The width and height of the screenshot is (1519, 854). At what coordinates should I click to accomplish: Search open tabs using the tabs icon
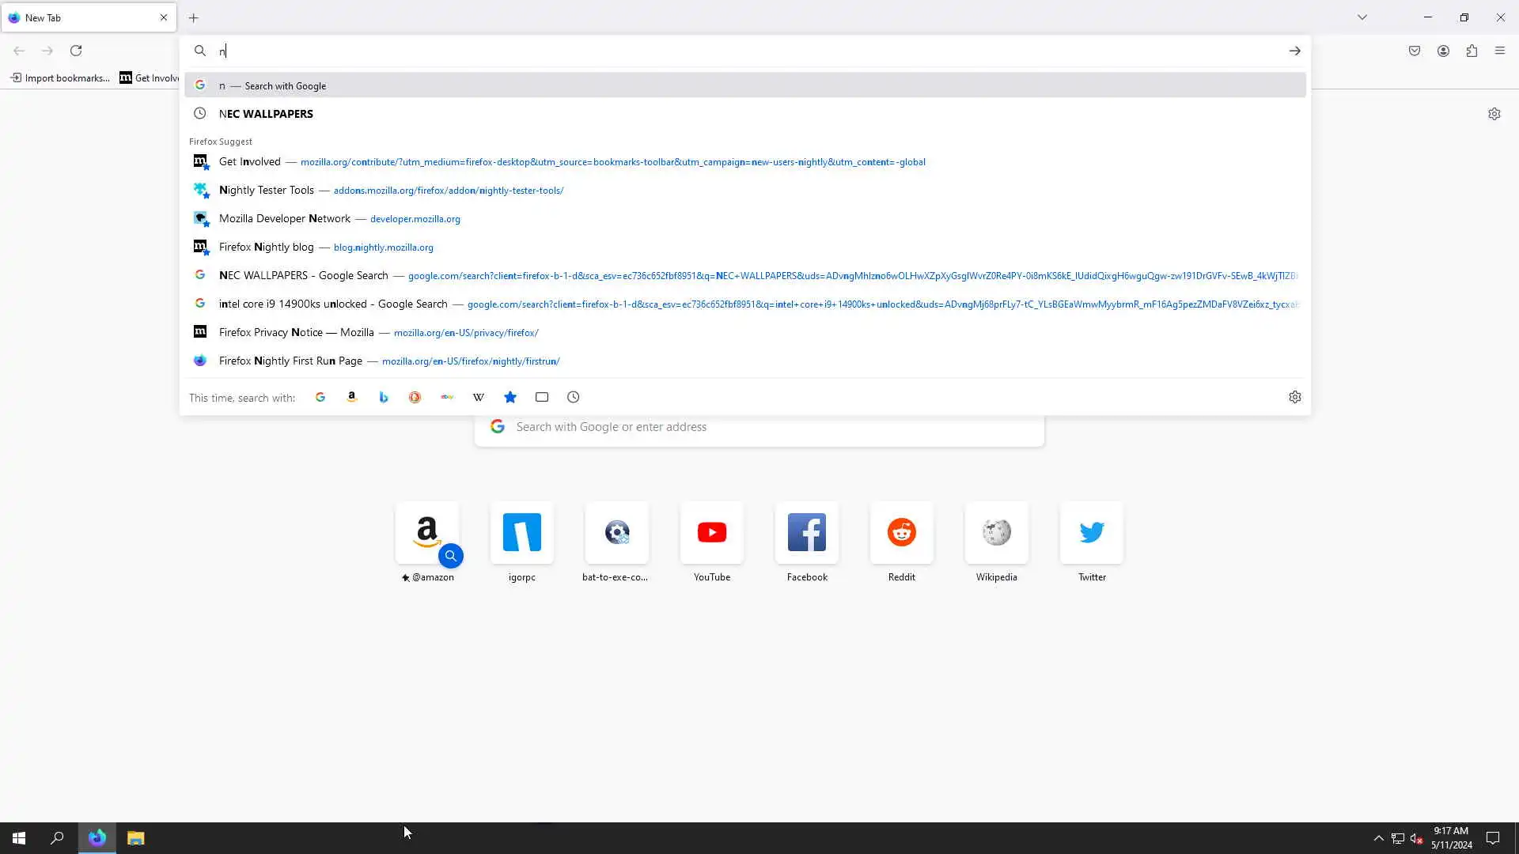542,397
